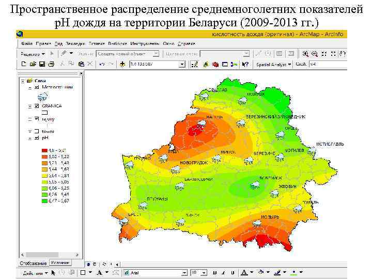Open the Инструменты menu
This screenshot has height=279, width=372.
[x=145, y=43]
